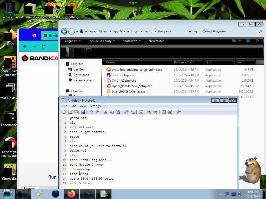The image size is (266, 199).
Task: Click the Exit door icon in Notepad2 toolbar
Action: (178, 112)
